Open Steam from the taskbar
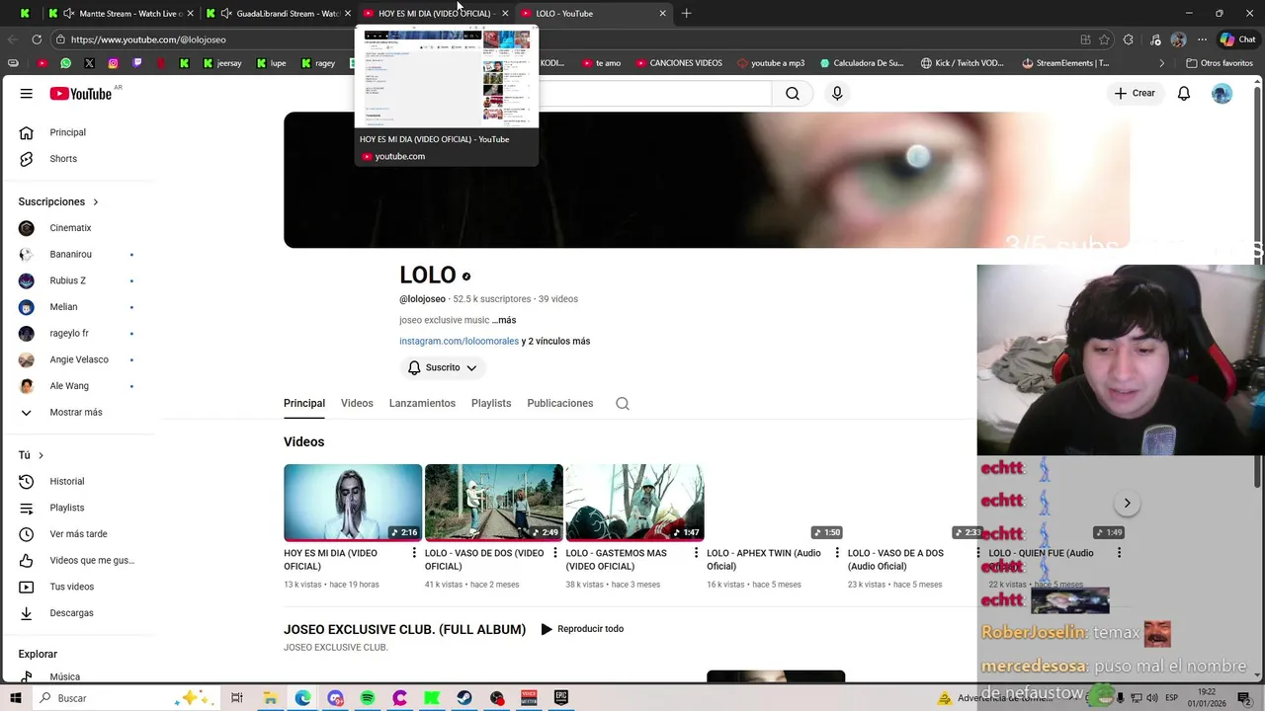The width and height of the screenshot is (1265, 711). click(464, 698)
